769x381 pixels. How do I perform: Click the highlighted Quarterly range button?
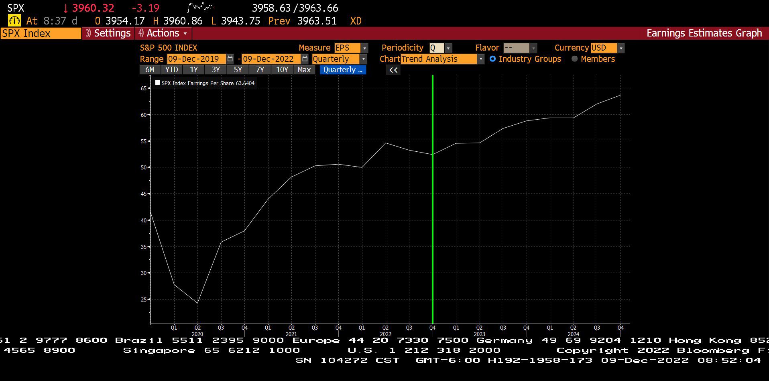point(343,70)
